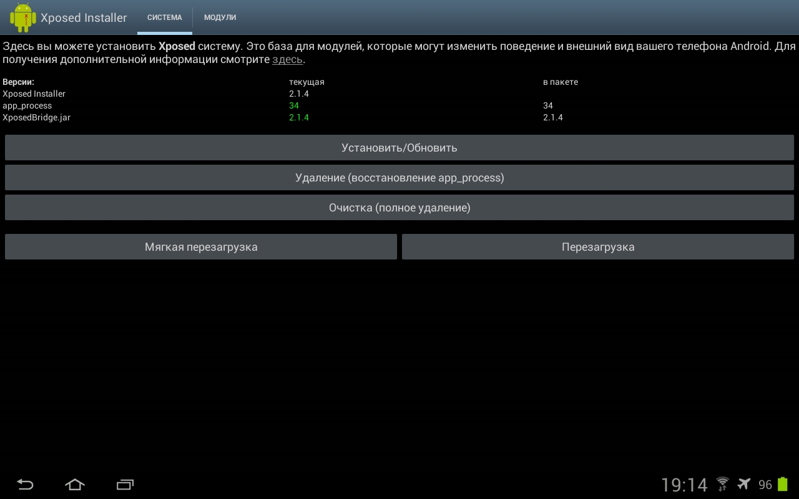The width and height of the screenshot is (799, 499).
Task: Tap the Wi-Fi status icon
Action: (722, 484)
